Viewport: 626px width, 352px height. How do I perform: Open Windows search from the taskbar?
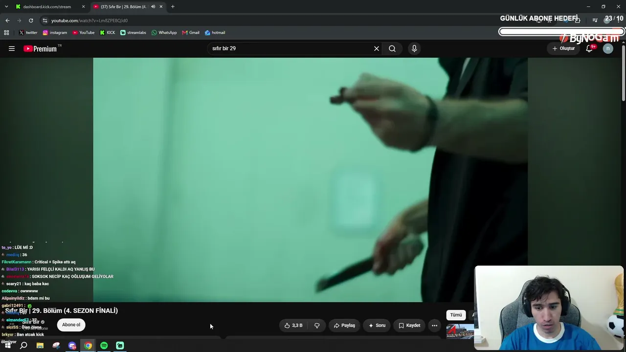[23, 346]
